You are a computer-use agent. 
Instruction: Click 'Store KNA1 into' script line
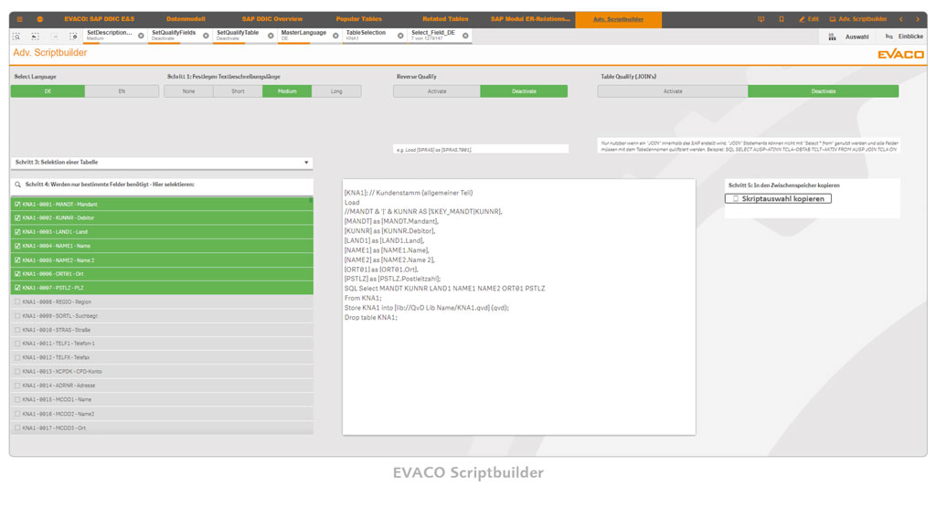tap(427, 308)
